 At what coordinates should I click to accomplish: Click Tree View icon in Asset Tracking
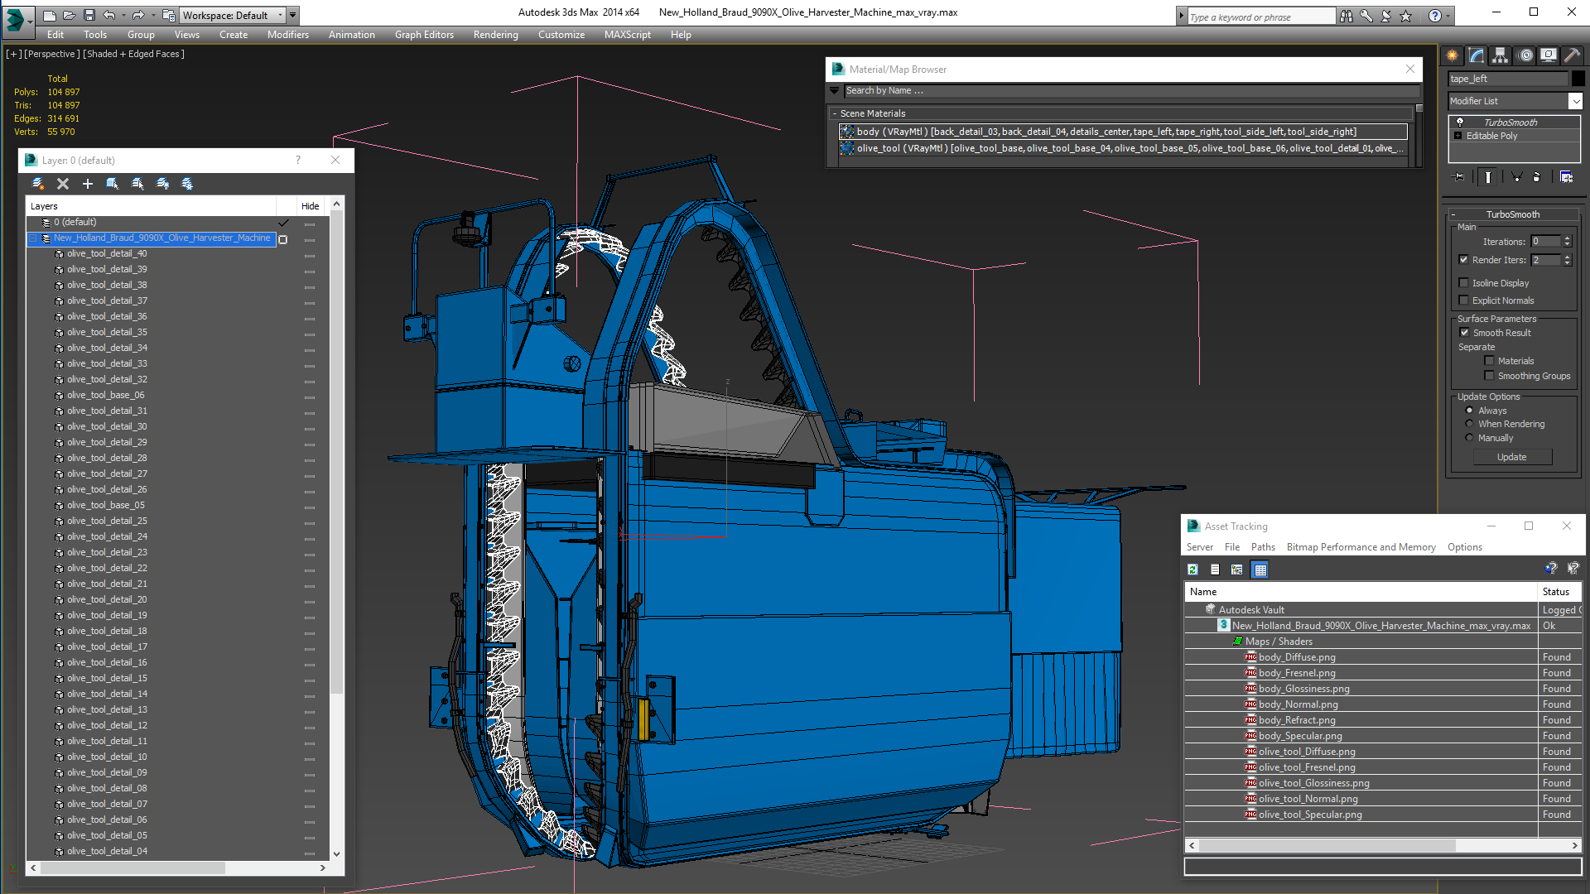click(x=1237, y=570)
